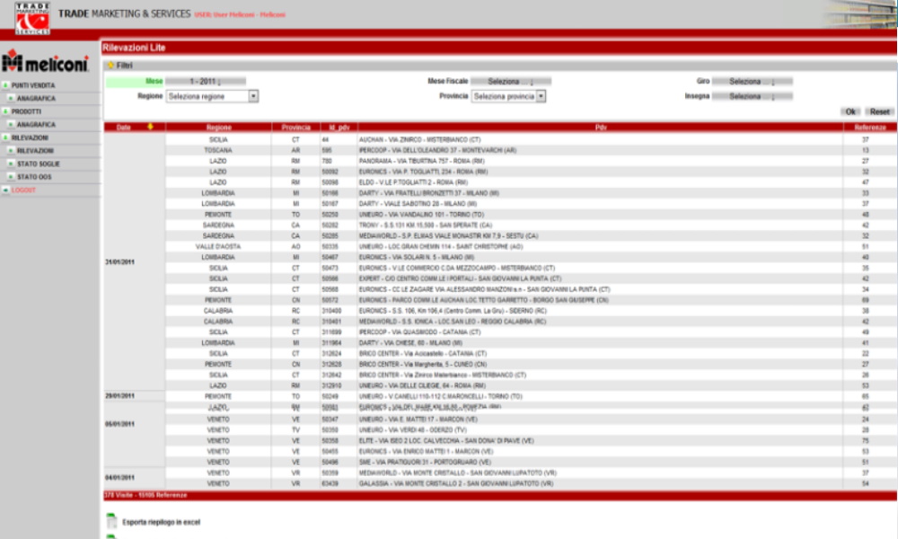The height and width of the screenshot is (539, 898).
Task: Open the PUNTI VENDITA menu section
Action: coord(33,85)
